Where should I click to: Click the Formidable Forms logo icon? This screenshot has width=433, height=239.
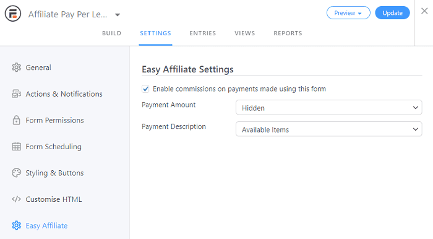pos(13,13)
